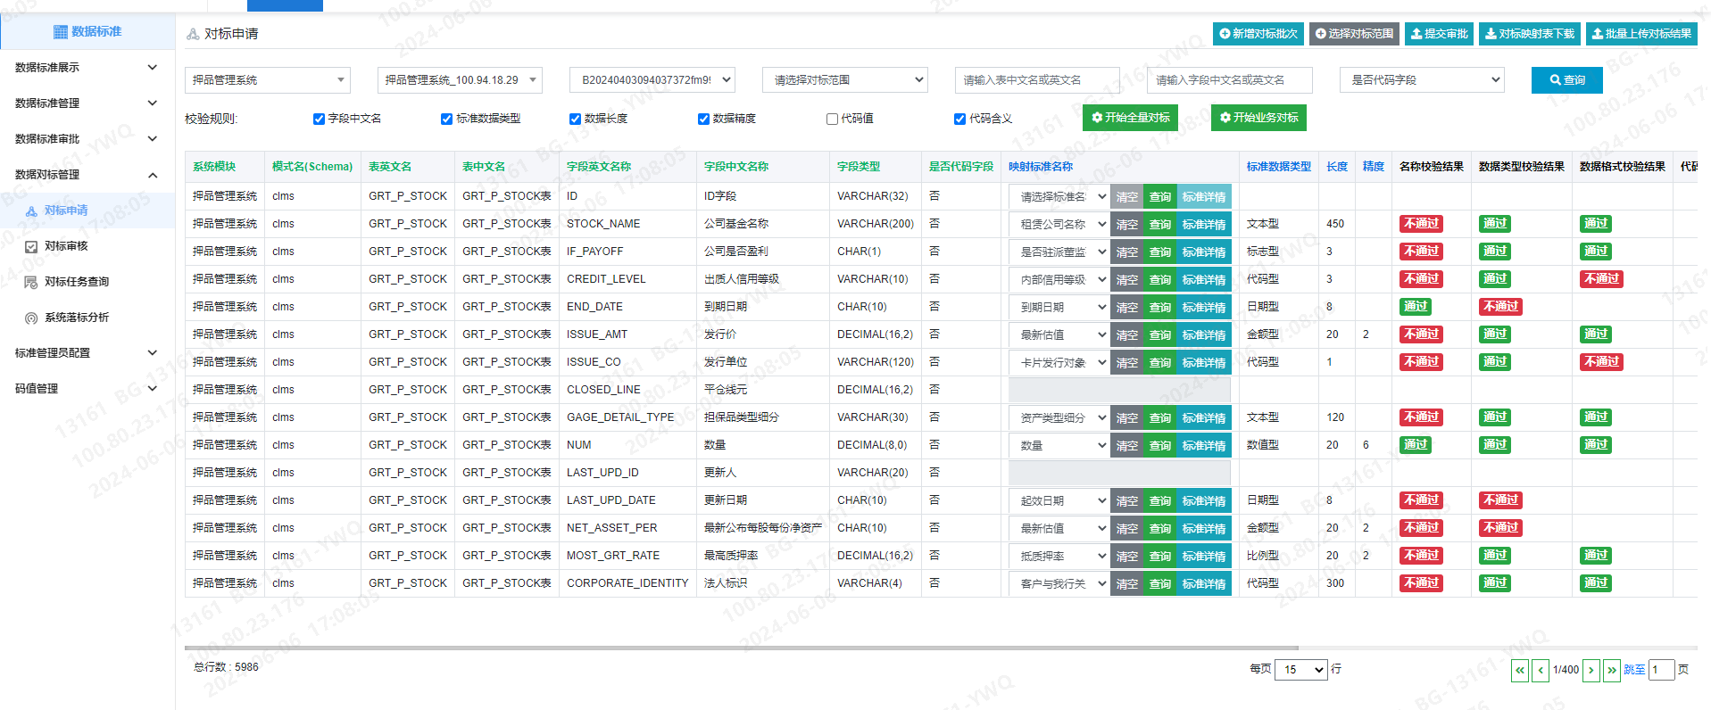Screen dimensions: 1711x710
Task: Click the 对标任务查询 sidebar icon
Action: coord(31,283)
